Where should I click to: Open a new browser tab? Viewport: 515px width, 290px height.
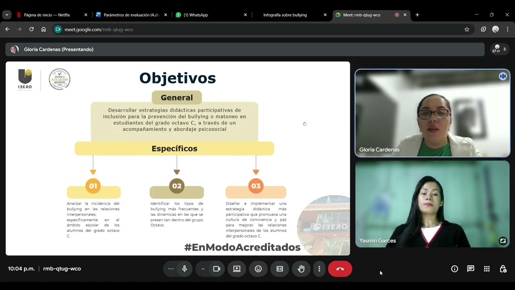[x=417, y=15]
